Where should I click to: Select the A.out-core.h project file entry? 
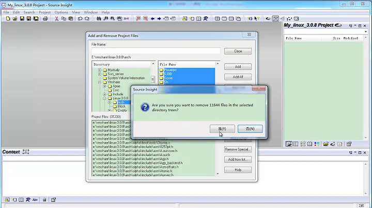click(135, 151)
